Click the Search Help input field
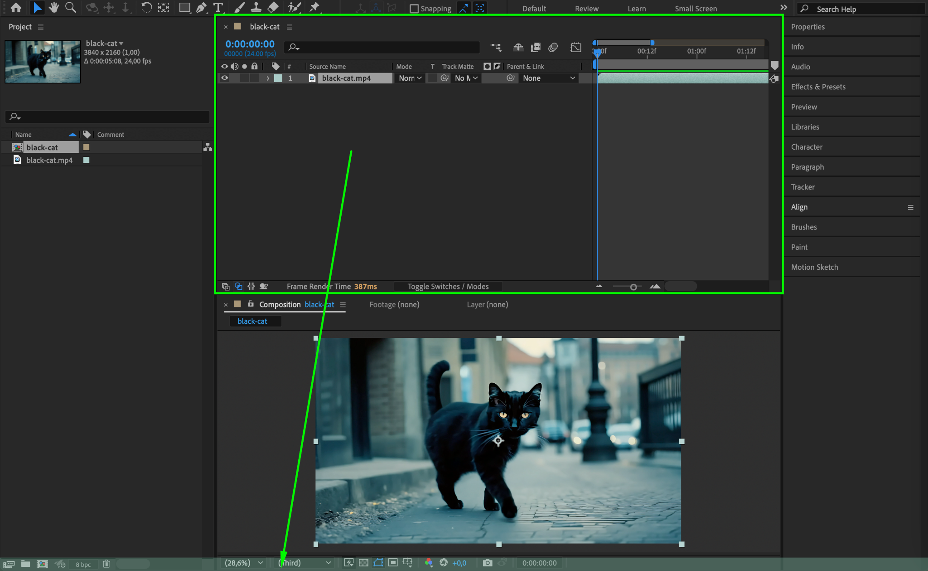The height and width of the screenshot is (571, 928). point(865,9)
